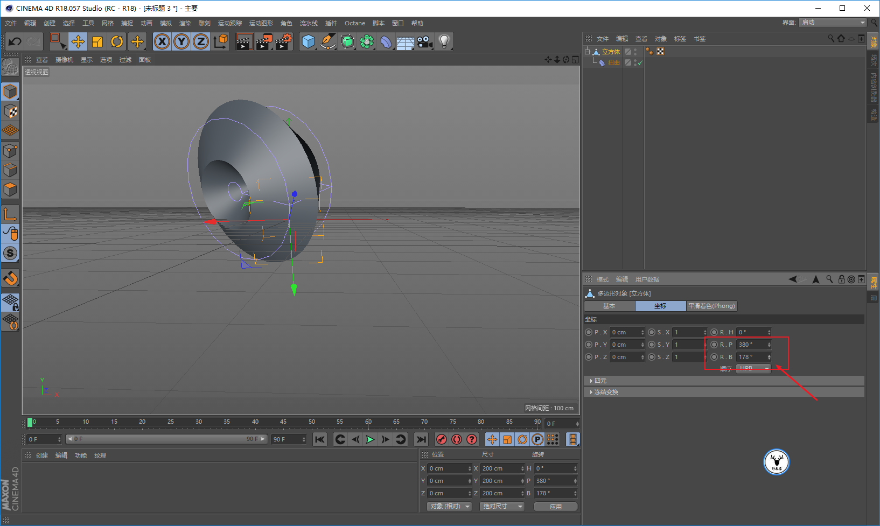
Task: Toggle P.X keyframe radio circle
Action: point(589,332)
